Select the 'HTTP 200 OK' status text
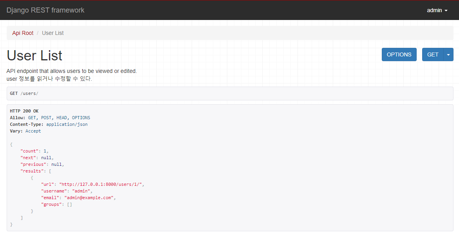 pyautogui.click(x=24, y=111)
